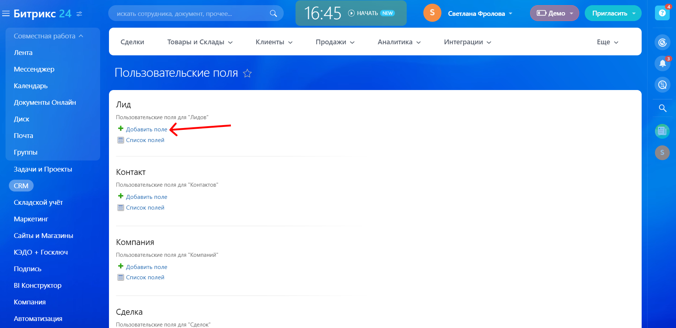Viewport: 676px width, 328px height.
Task: Open Складской учёт in sidebar
Action: click(38, 203)
